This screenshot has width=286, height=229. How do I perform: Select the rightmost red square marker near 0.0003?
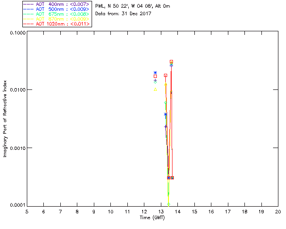pos(172,178)
